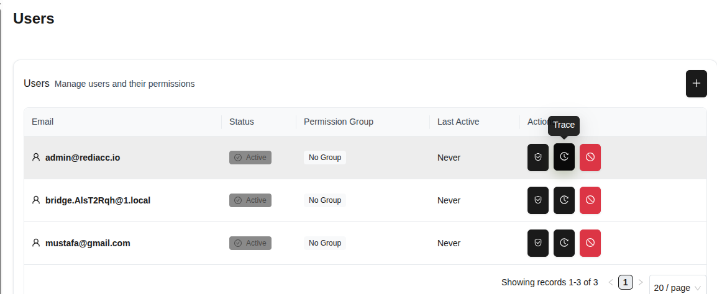Click the next page arrow
717x294 pixels.
(641, 282)
